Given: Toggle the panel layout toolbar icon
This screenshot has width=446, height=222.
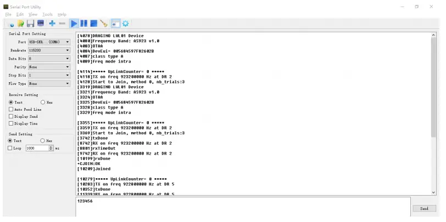Looking at the screenshot, I should (x=115, y=24).
